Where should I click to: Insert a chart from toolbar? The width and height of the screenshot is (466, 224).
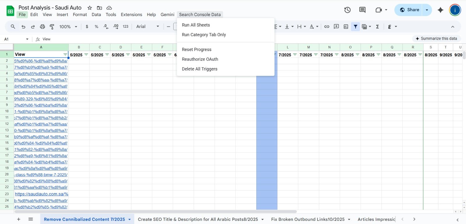pos(346,27)
